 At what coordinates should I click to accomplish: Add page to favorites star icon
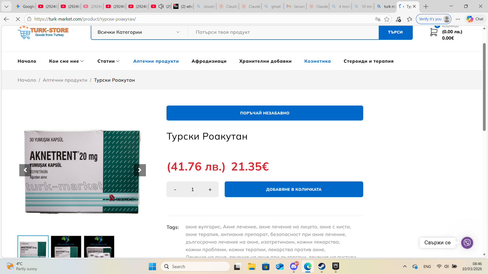(387, 19)
